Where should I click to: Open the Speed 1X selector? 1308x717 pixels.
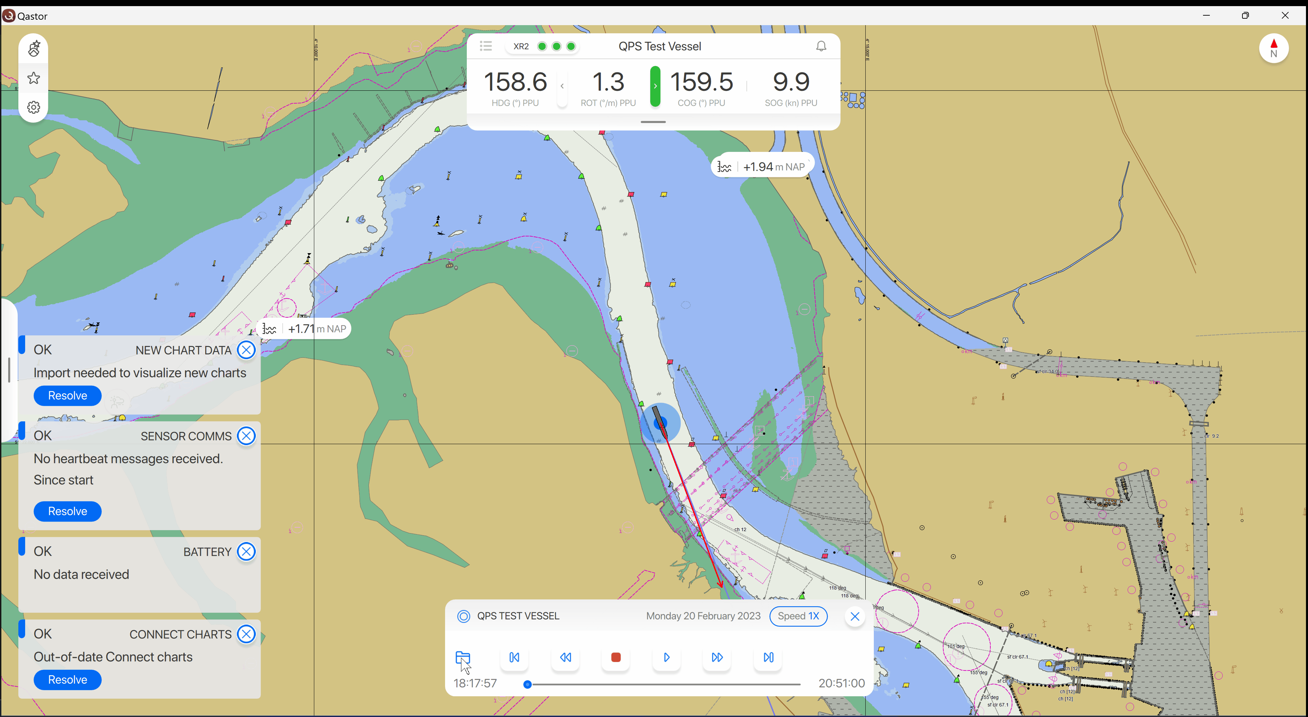coord(798,616)
